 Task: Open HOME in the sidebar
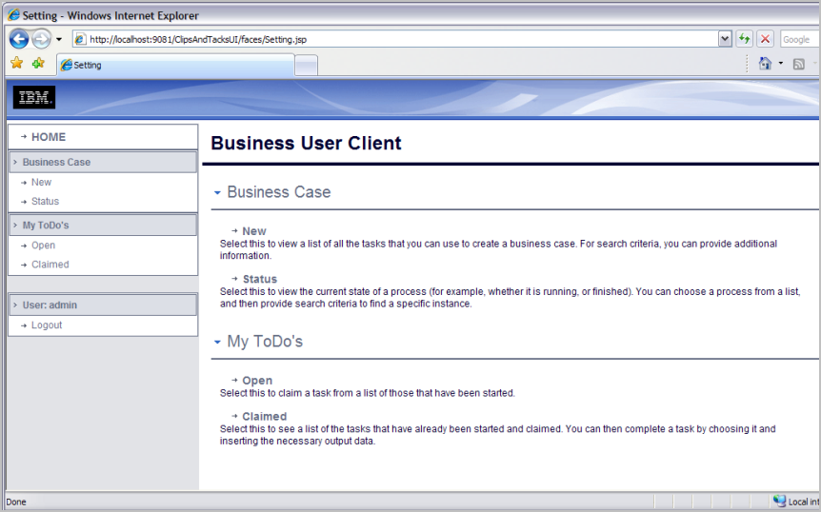click(49, 137)
